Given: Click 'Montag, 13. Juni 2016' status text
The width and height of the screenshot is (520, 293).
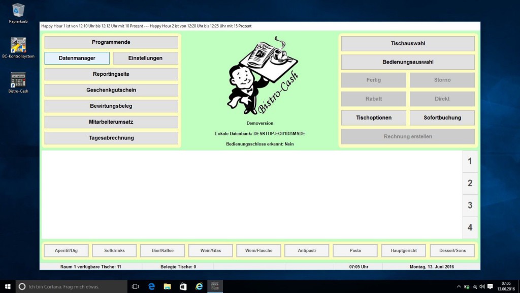Looking at the screenshot, I should coord(432,267).
